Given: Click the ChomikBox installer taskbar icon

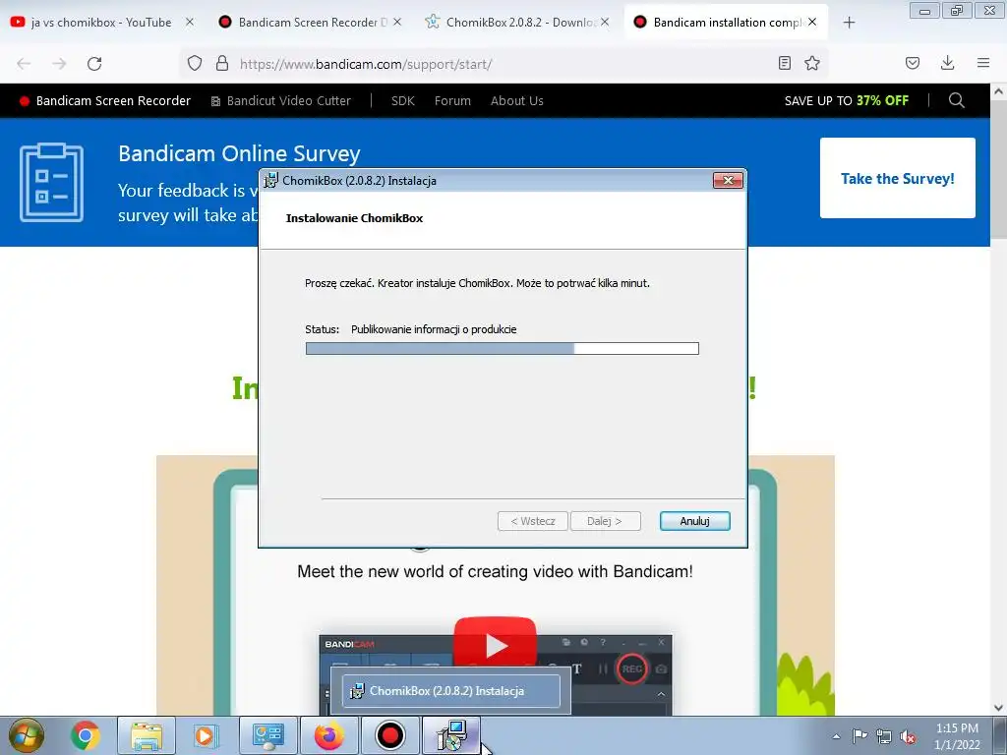Looking at the screenshot, I should (451, 735).
